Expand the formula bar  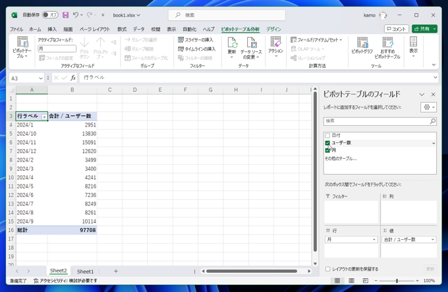[435, 77]
